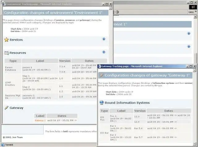Click 'Dates' column header in Resources table
The image size is (198, 147).
tap(89, 61)
